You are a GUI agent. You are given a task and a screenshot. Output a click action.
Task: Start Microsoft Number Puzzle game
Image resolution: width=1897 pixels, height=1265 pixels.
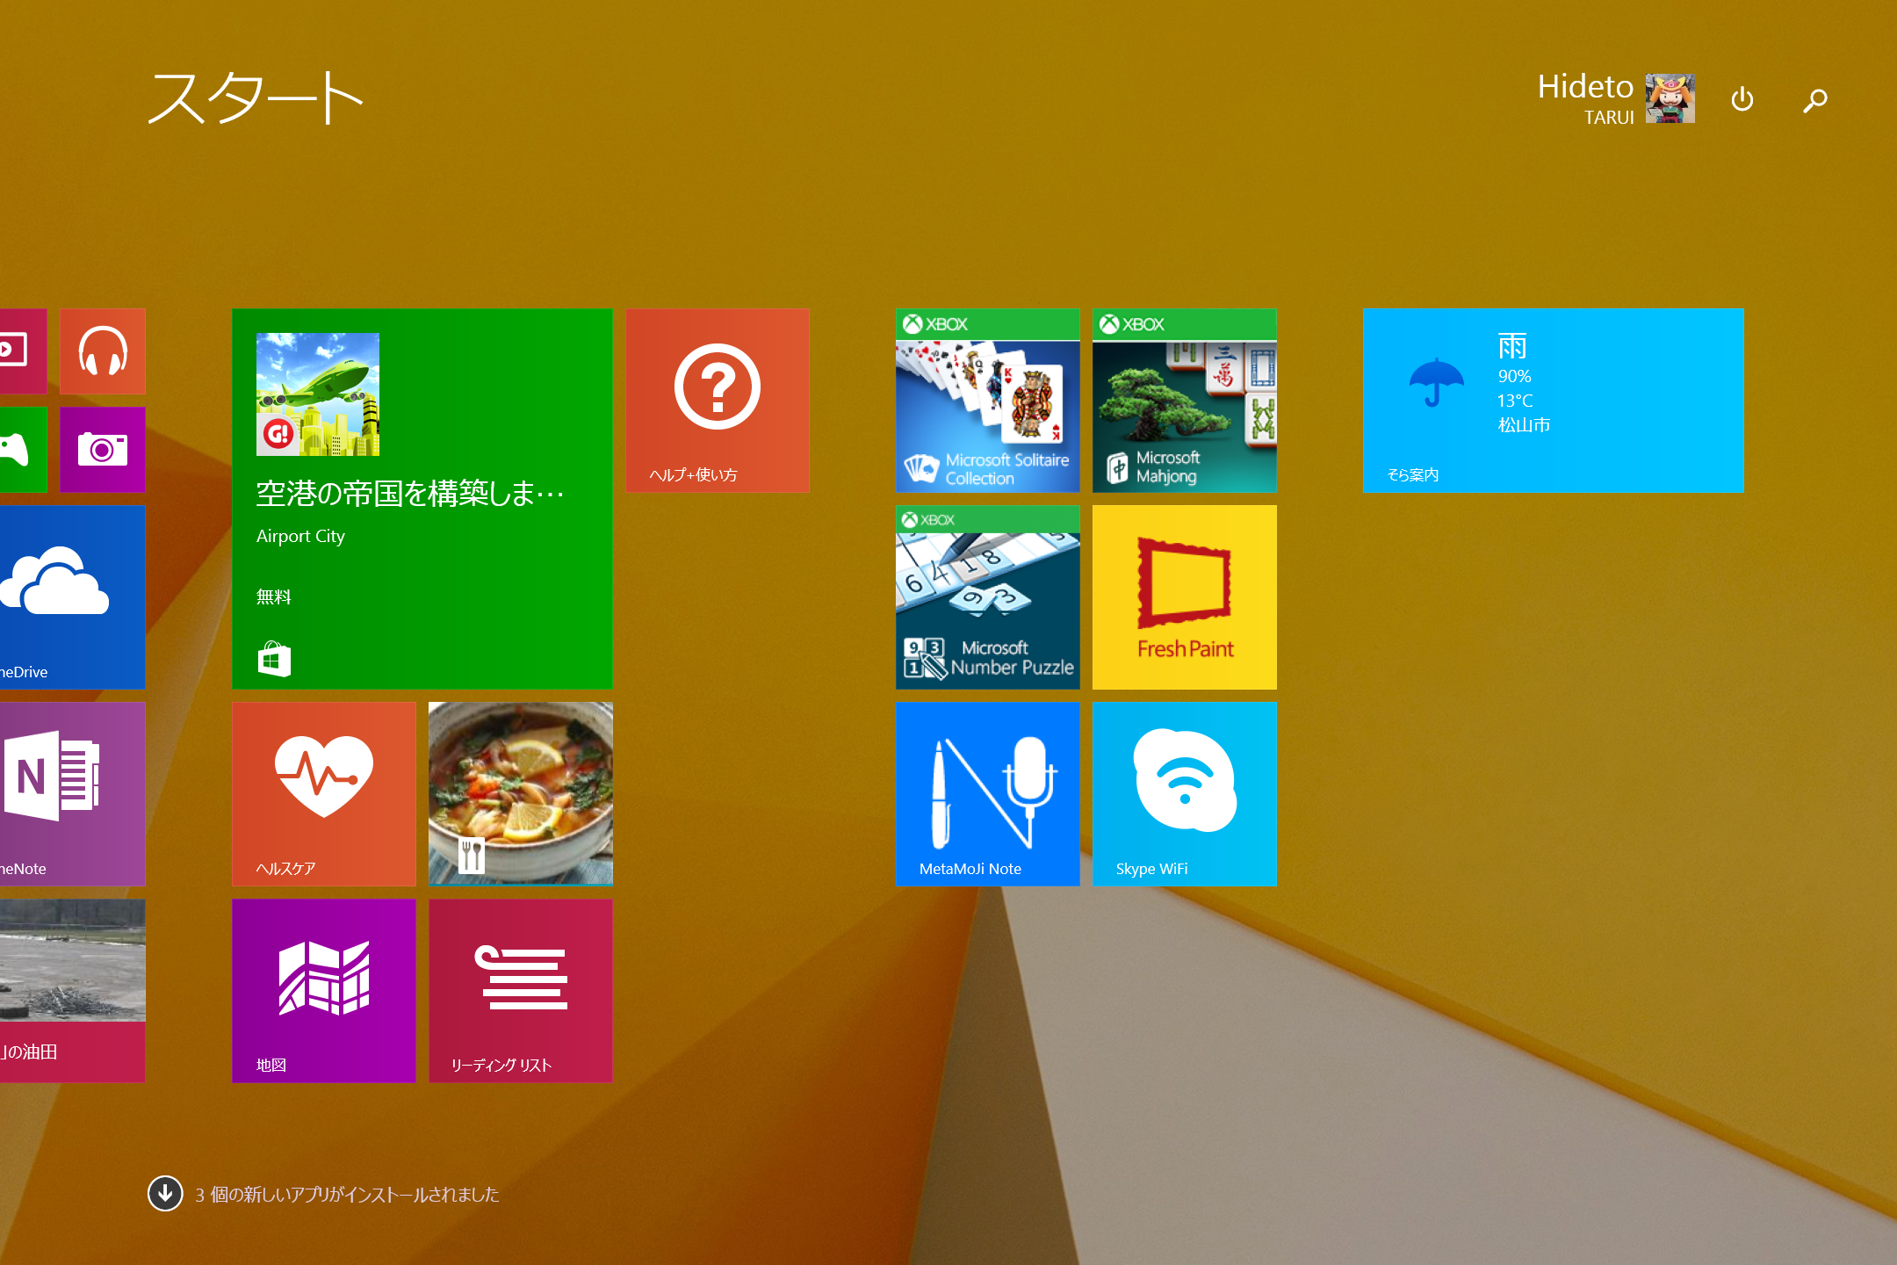(x=987, y=596)
